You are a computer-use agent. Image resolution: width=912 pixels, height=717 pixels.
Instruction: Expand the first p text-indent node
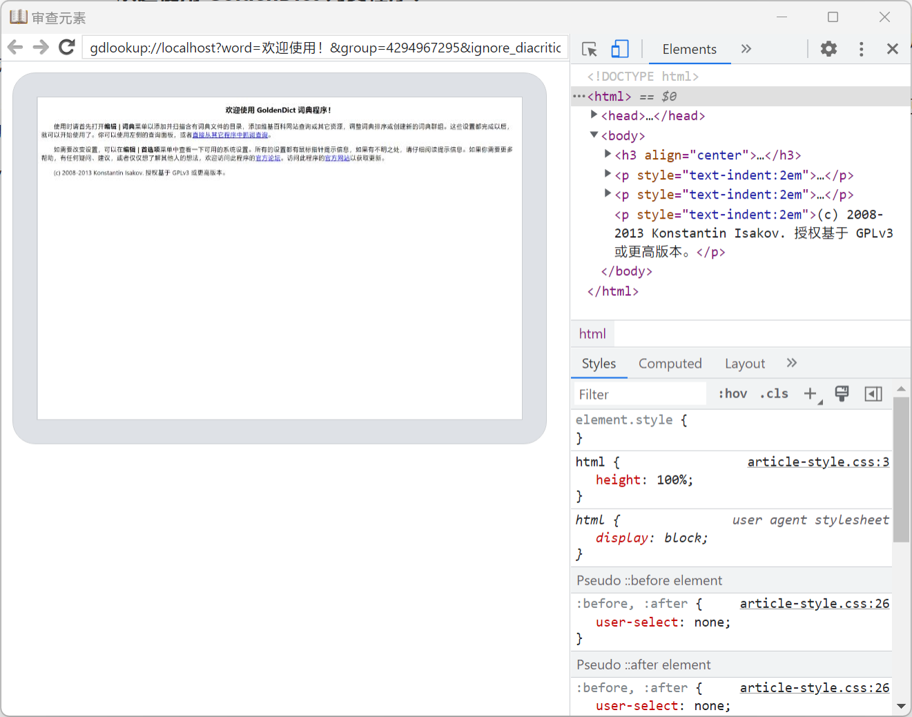tap(608, 173)
